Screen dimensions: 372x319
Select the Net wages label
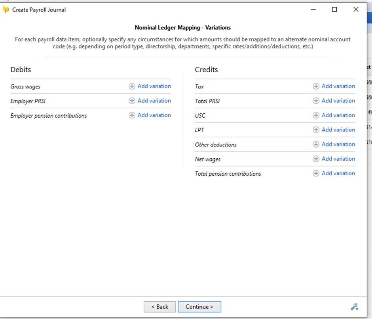pos(208,159)
